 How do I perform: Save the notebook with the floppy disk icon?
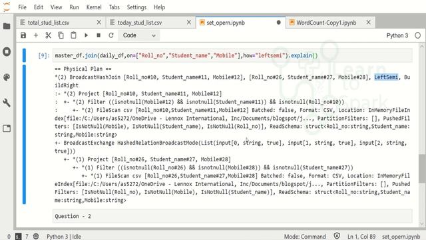[23, 35]
